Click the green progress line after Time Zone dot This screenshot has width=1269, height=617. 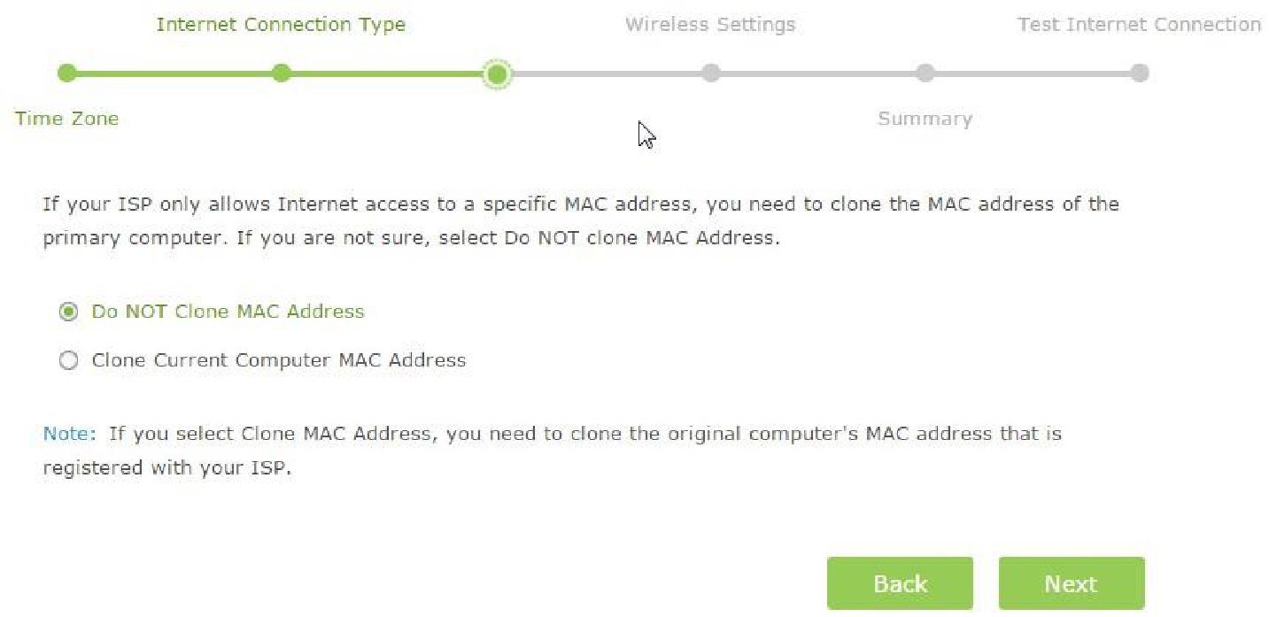pos(174,73)
